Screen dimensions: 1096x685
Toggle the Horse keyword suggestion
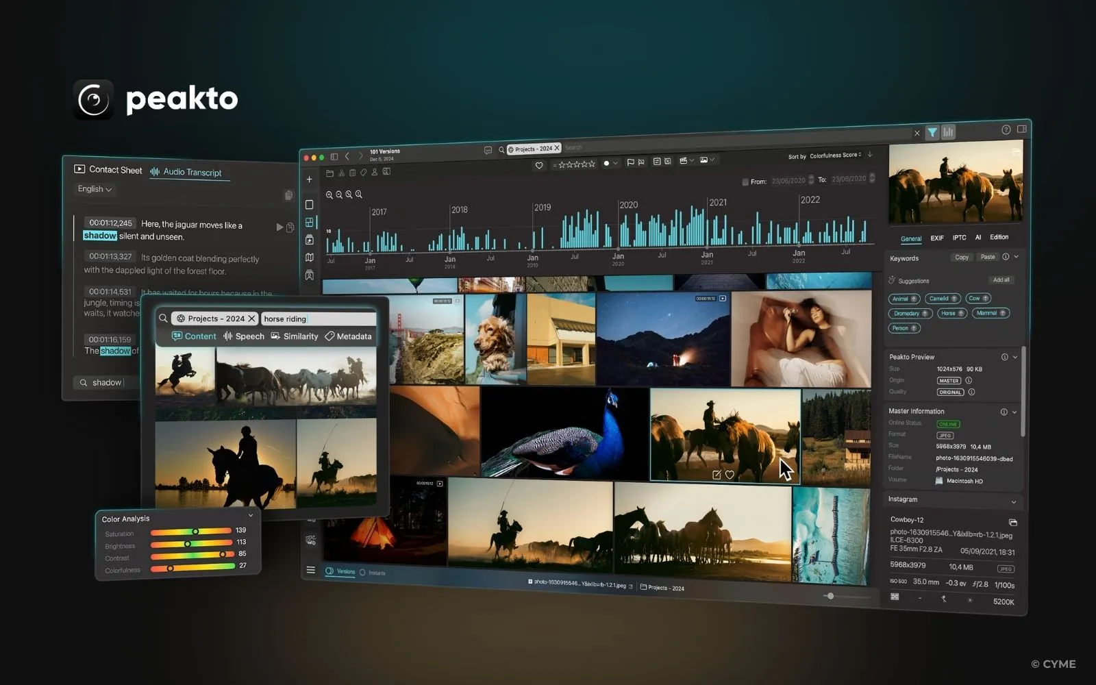click(x=952, y=313)
